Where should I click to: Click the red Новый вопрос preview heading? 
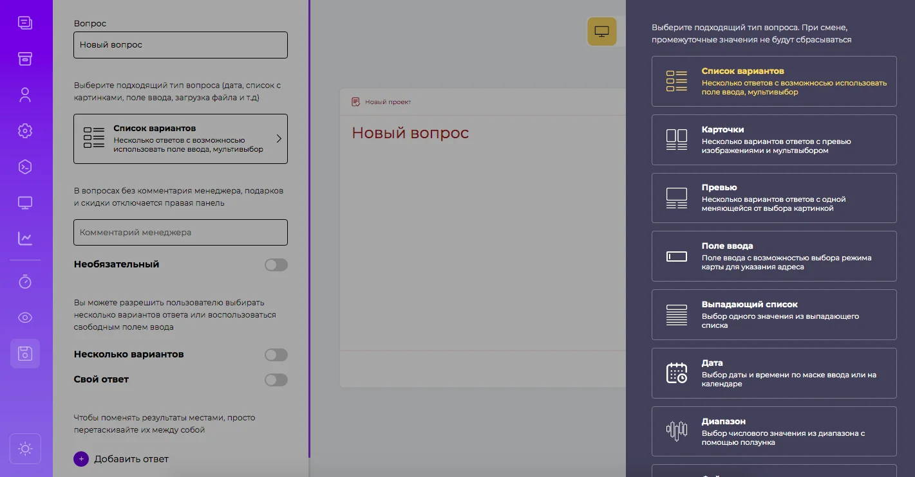point(410,134)
